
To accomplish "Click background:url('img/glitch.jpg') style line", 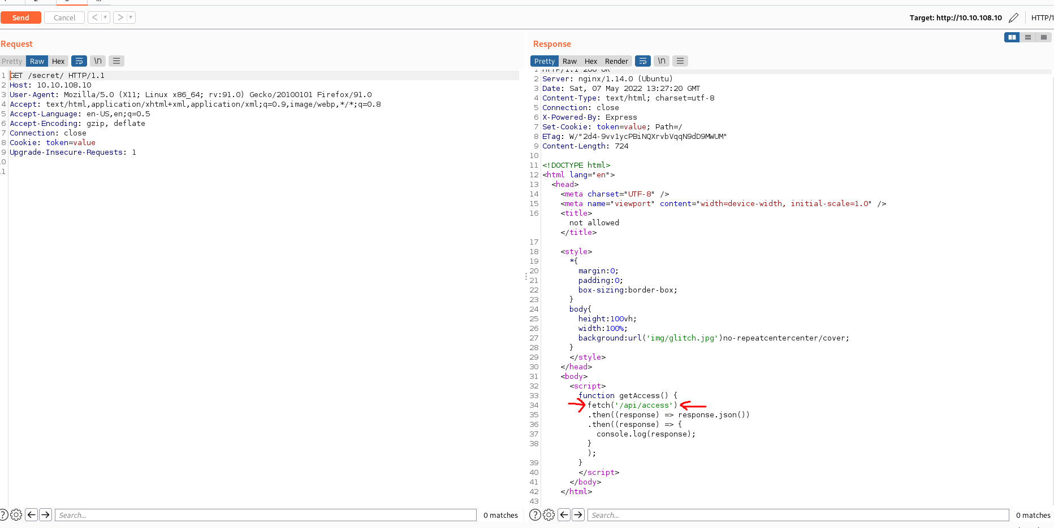I will coord(714,338).
